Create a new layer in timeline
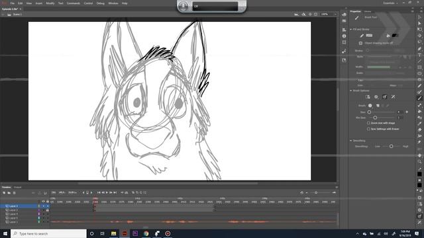The width and height of the screenshot is (424, 238). [x=4, y=193]
